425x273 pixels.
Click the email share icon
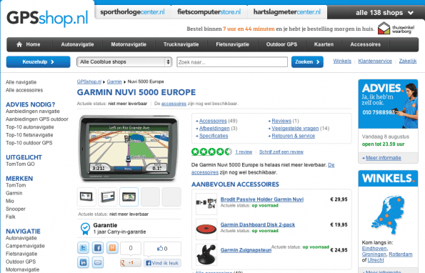[x=98, y=262]
